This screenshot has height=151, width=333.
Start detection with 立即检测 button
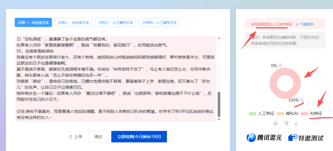[x=139, y=137]
